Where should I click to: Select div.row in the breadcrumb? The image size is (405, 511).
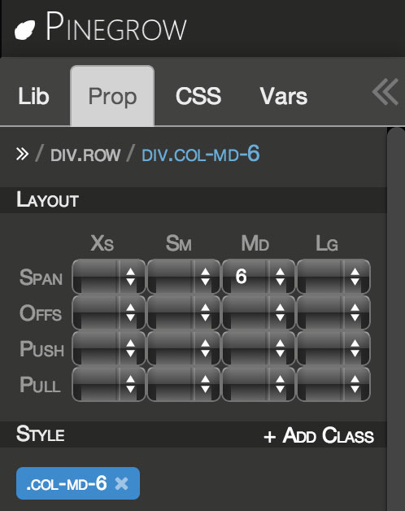[x=85, y=155]
